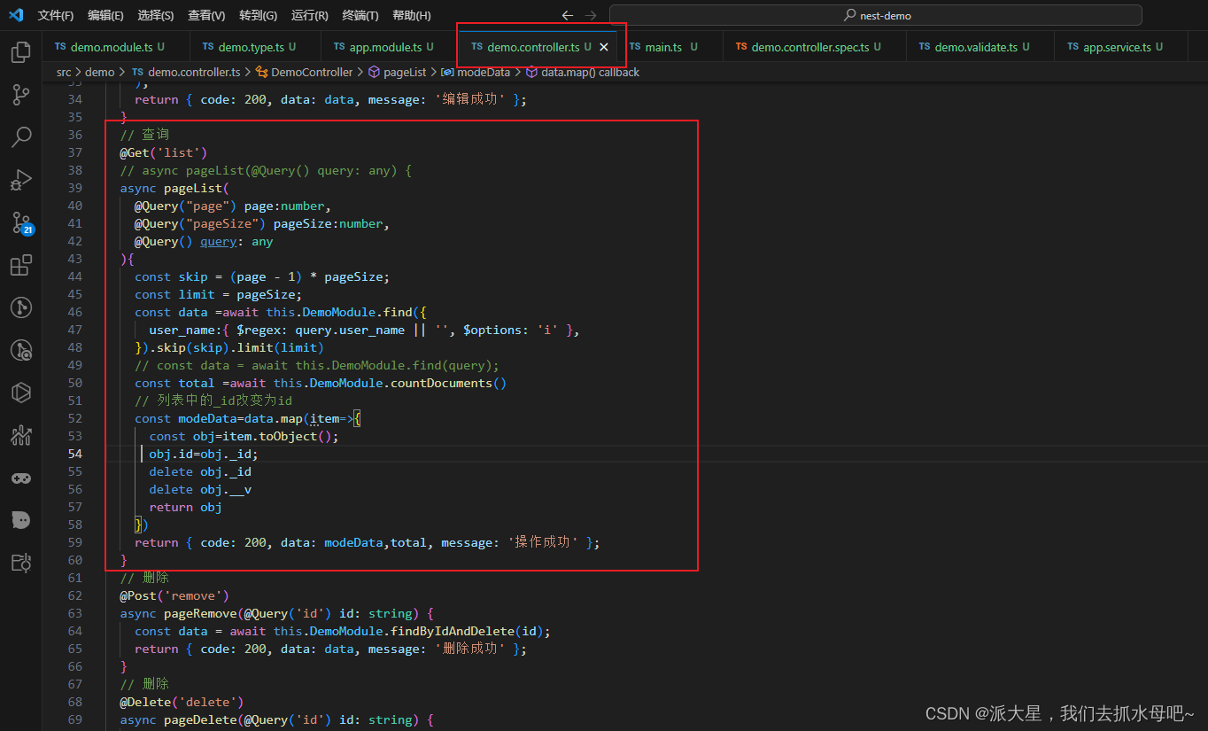This screenshot has height=731, width=1208.
Task: Open the Extensions view
Action: tap(21, 265)
